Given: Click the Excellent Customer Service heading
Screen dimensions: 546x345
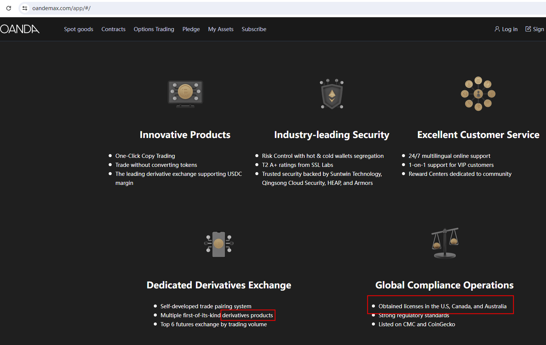Looking at the screenshot, I should (x=478, y=135).
